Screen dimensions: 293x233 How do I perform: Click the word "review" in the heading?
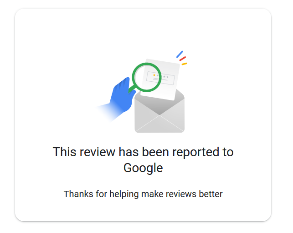(x=98, y=152)
